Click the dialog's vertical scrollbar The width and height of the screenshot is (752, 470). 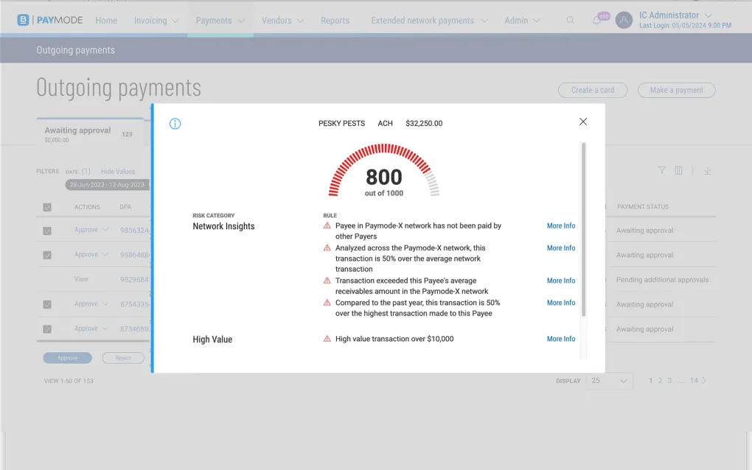click(x=583, y=228)
